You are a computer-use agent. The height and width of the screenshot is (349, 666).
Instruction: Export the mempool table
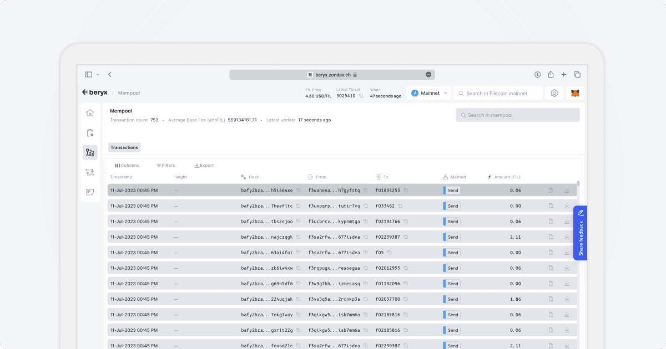(x=204, y=165)
